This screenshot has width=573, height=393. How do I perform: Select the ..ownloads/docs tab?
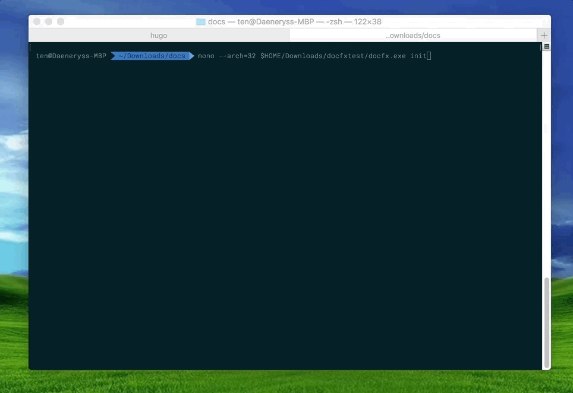click(413, 36)
